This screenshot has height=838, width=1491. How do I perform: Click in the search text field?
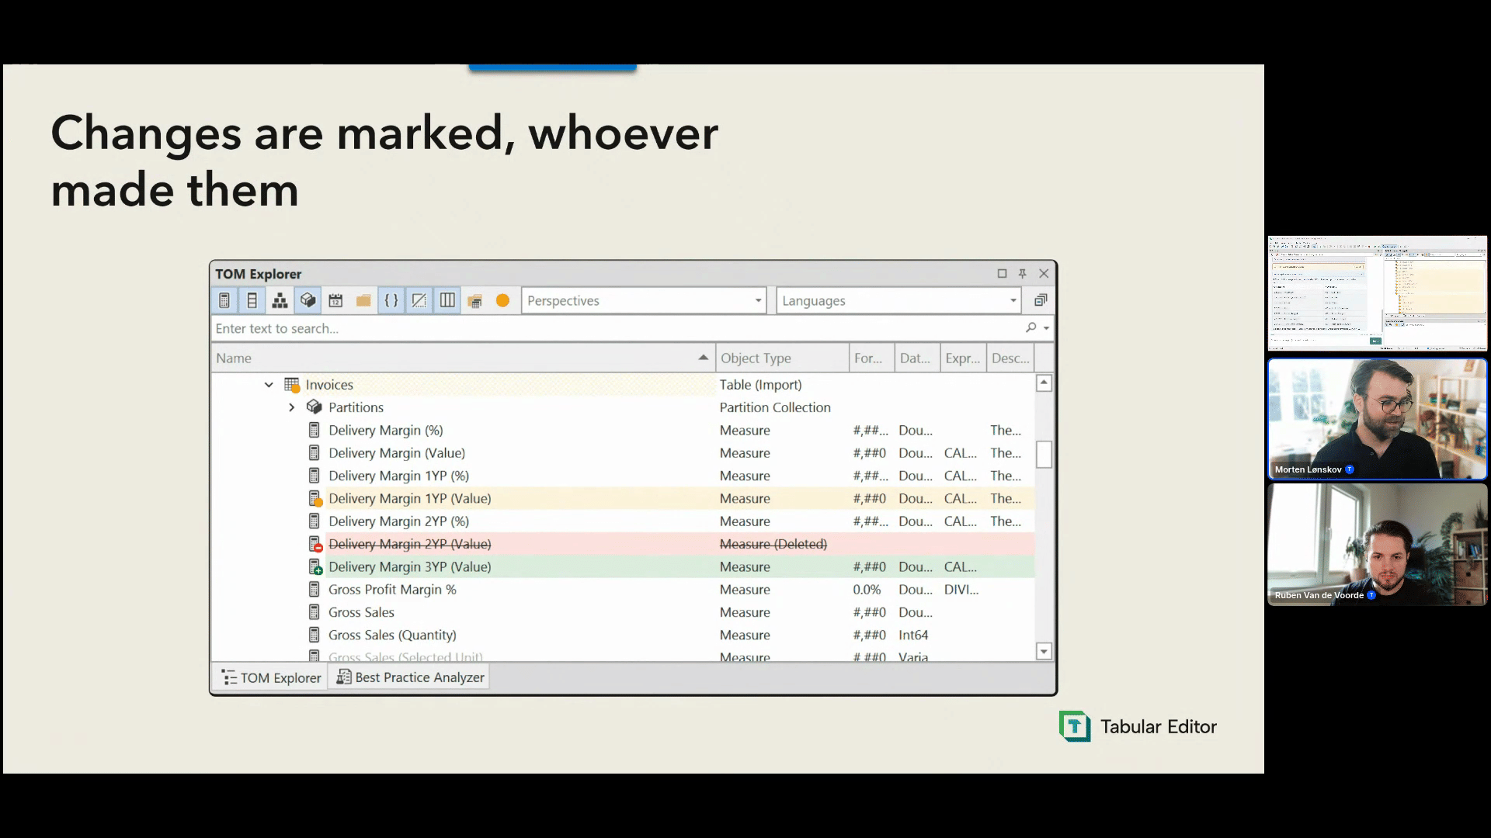(617, 328)
